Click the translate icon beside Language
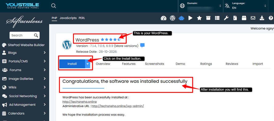The image size is (274, 121). [x=227, y=6]
